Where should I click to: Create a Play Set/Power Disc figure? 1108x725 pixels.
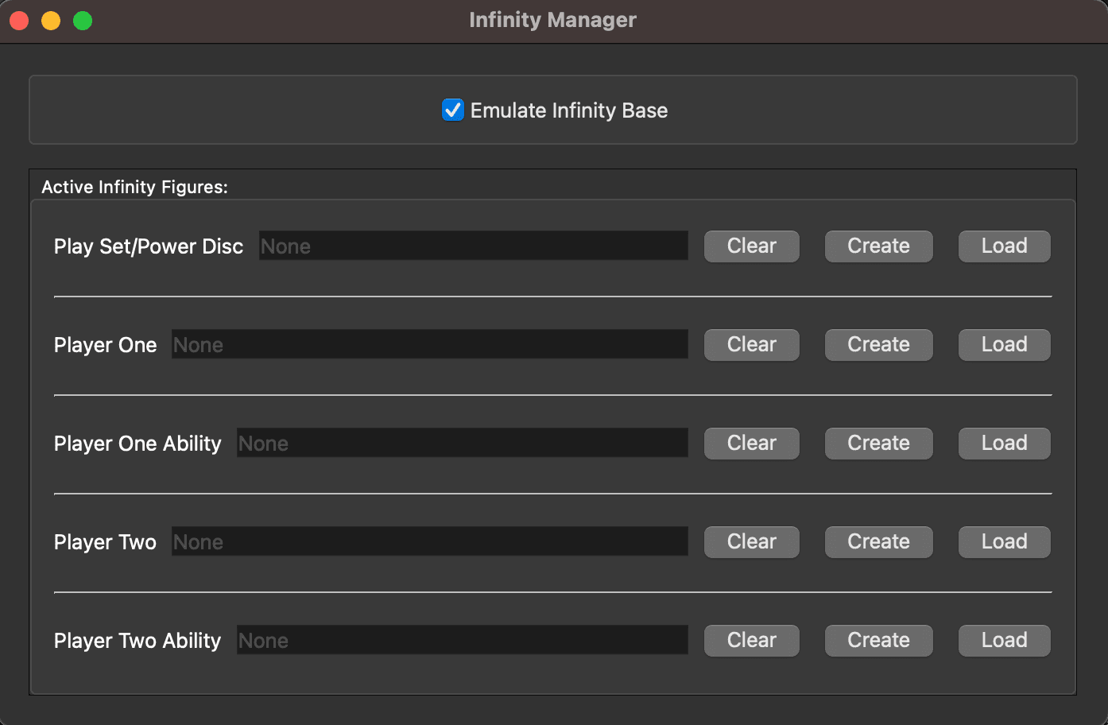[x=879, y=246]
